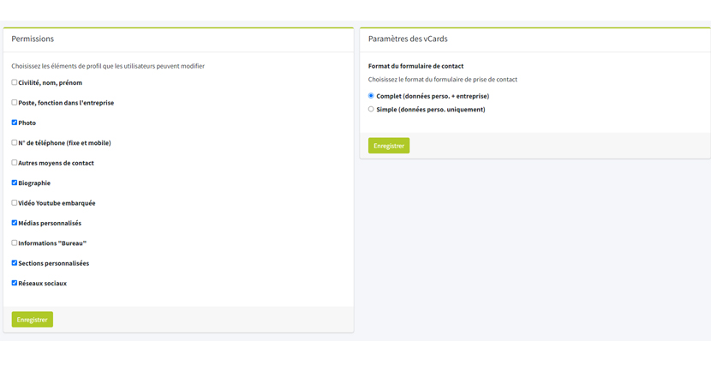Tick "Poste, fonction dans l'entreprise" checkbox
The width and height of the screenshot is (711, 366).
[15, 103]
